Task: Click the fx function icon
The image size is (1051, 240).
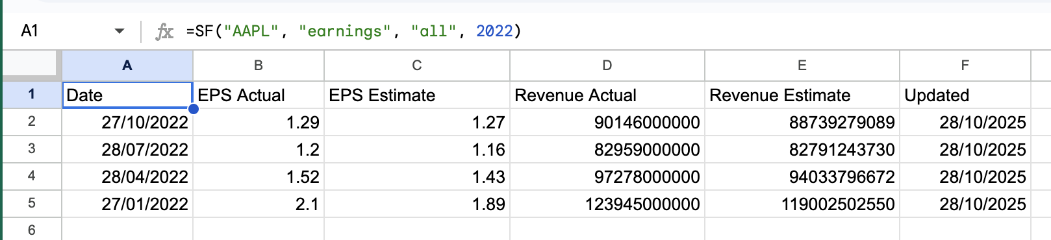Action: (x=164, y=31)
